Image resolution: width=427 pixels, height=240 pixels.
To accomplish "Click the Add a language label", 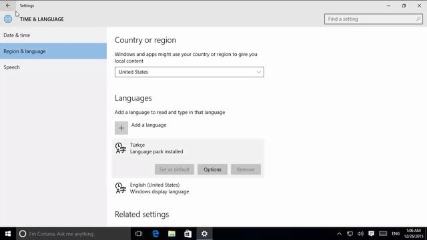I will pyautogui.click(x=149, y=125).
